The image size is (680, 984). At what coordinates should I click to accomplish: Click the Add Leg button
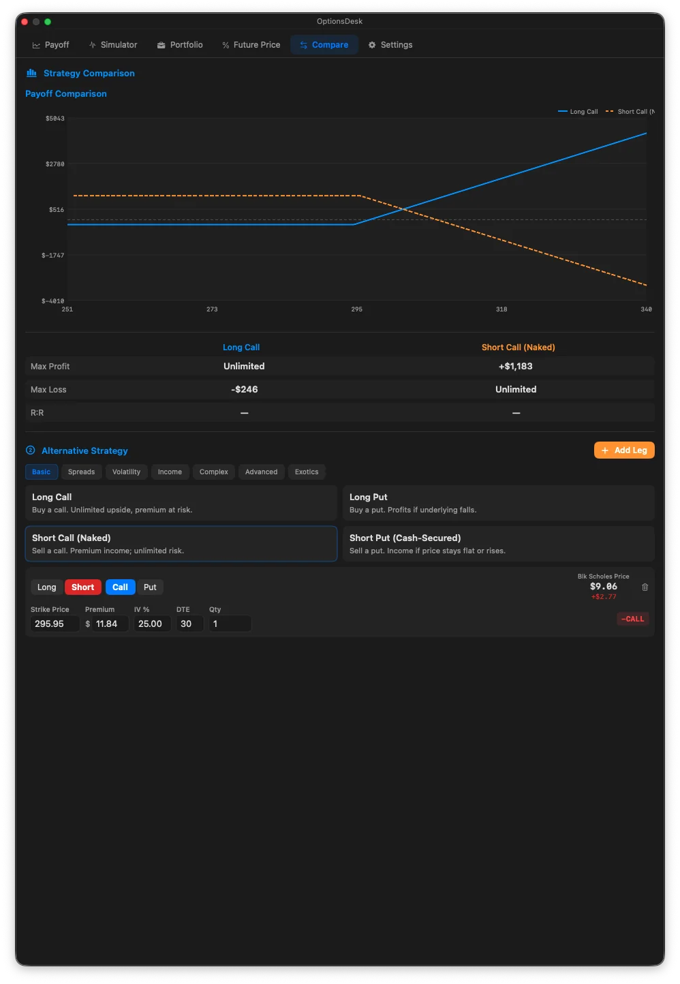tap(624, 450)
